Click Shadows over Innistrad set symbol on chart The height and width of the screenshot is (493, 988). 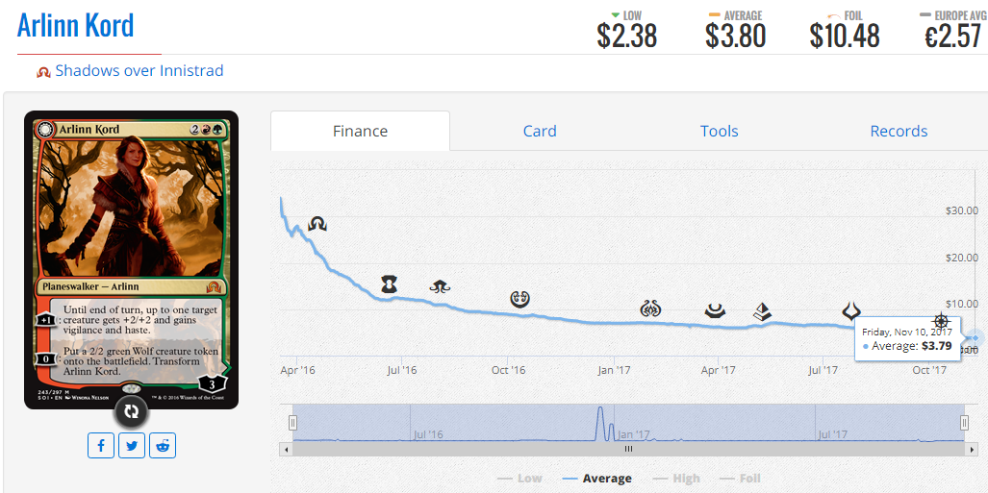pos(317,224)
